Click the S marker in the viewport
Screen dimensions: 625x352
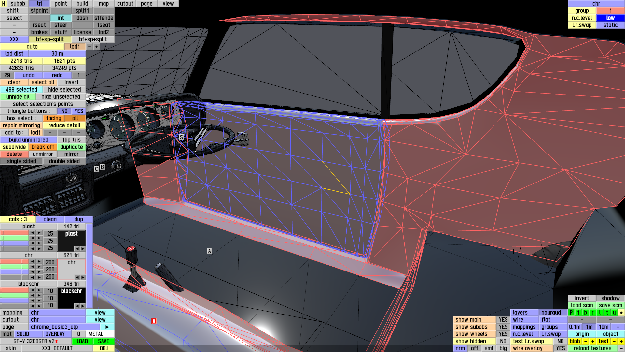(181, 137)
